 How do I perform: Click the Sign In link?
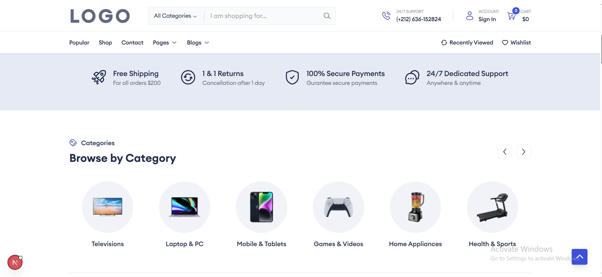pyautogui.click(x=487, y=19)
